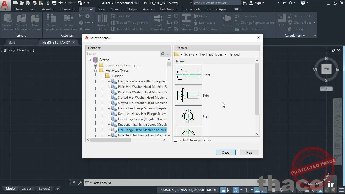Choose Tapped Through Hole

[x=129, y=23]
